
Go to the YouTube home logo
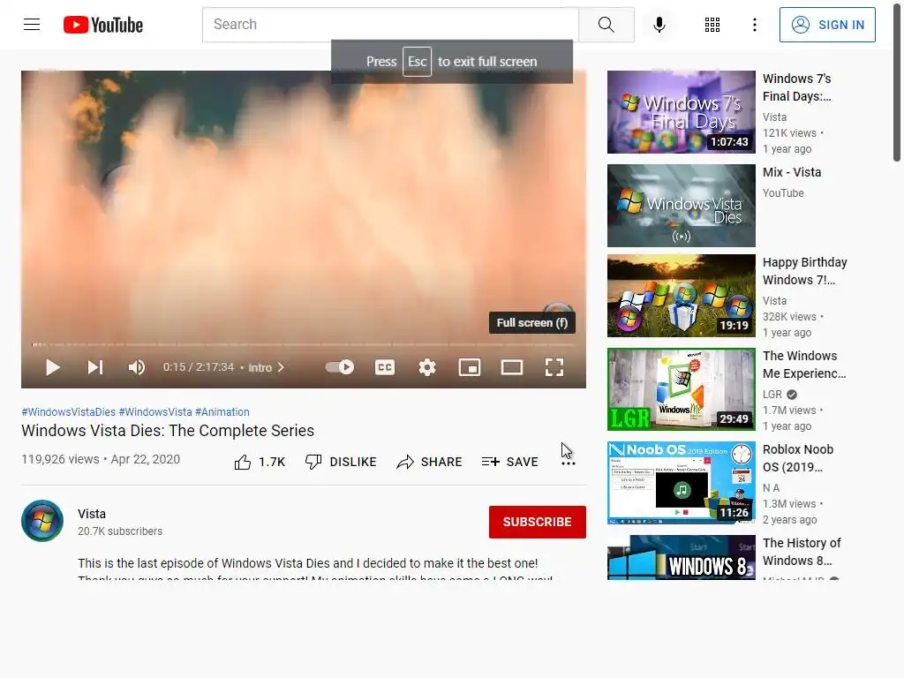click(x=103, y=25)
